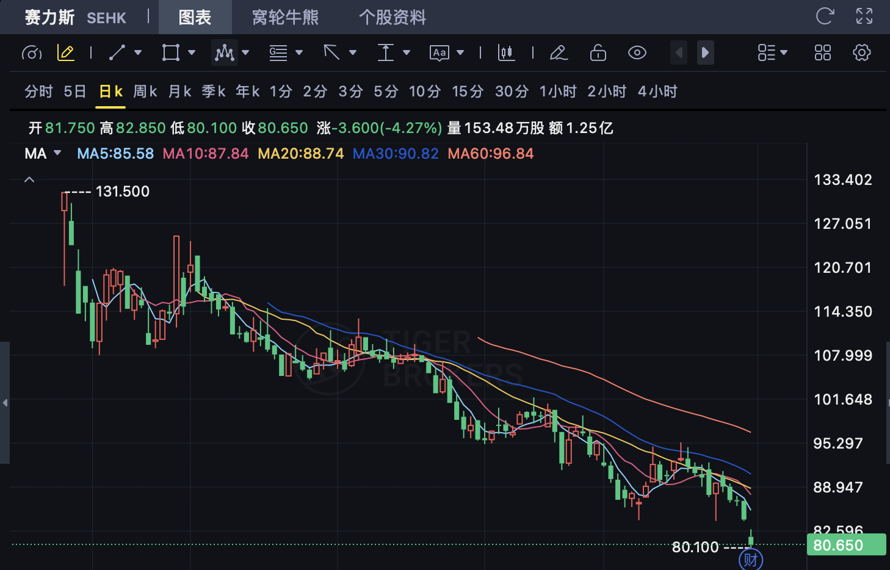Click the right toolbar scroll arrow
The width and height of the screenshot is (890, 570).
click(705, 53)
